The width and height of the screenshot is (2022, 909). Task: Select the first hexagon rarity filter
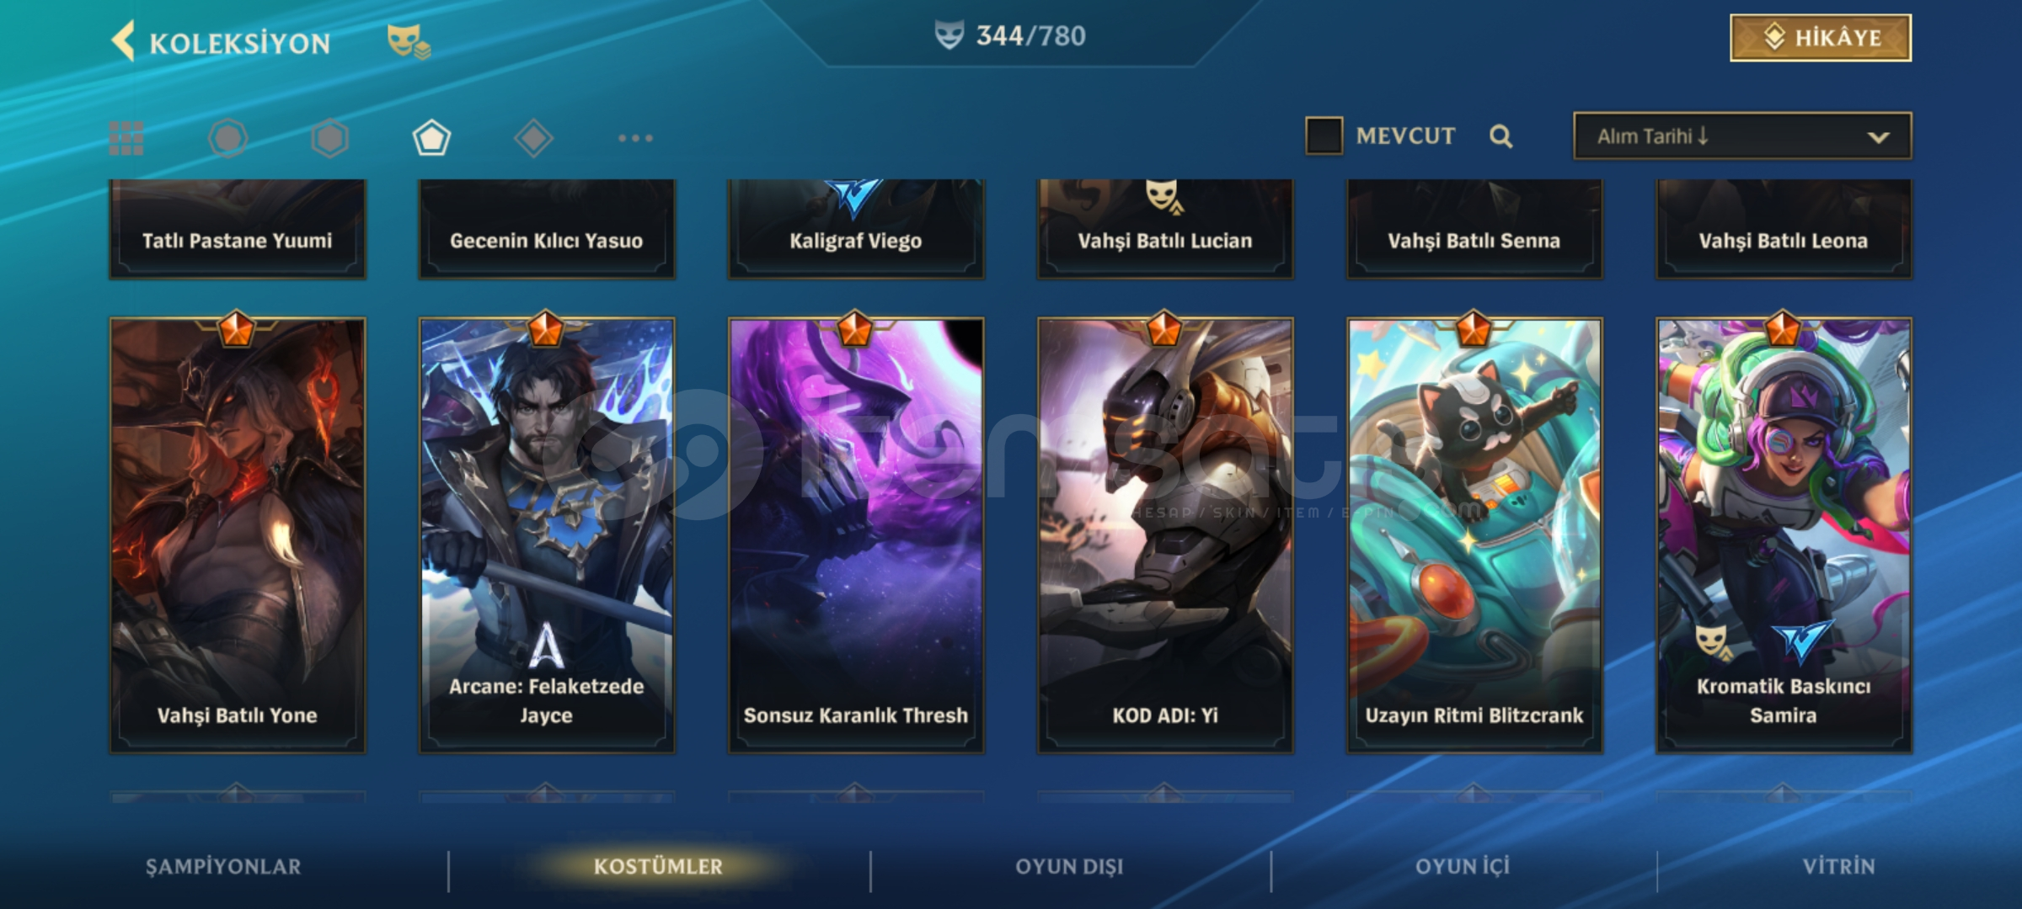(228, 138)
